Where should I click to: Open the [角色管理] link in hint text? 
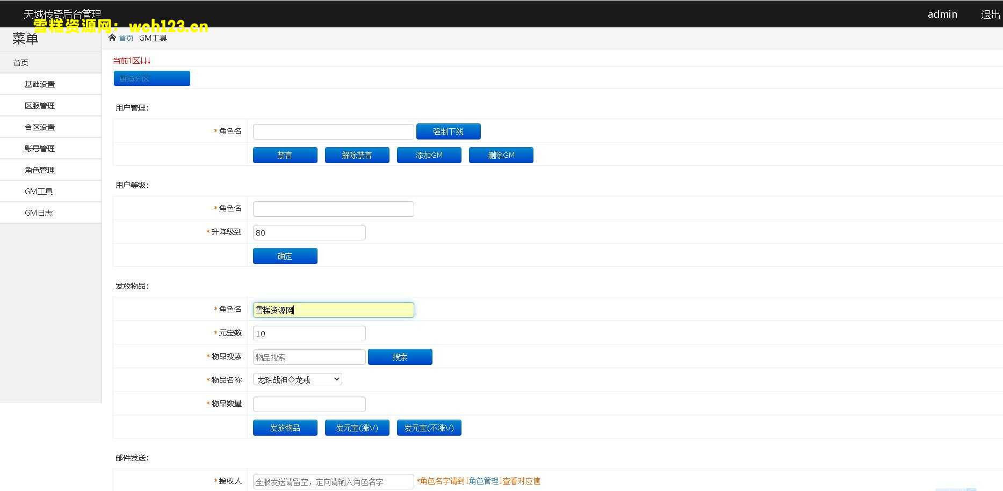[x=484, y=481]
